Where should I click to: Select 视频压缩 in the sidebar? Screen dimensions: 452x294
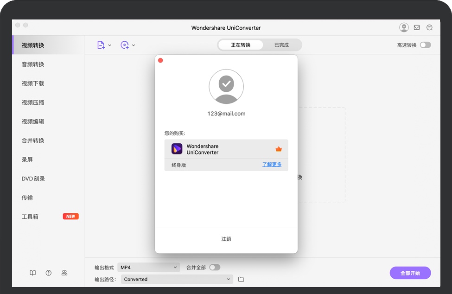(48, 102)
